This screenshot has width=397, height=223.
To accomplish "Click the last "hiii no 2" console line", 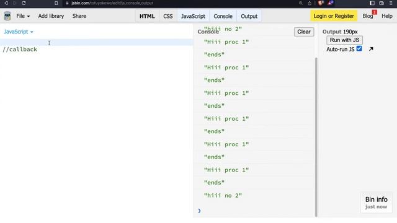I will point(223,196).
